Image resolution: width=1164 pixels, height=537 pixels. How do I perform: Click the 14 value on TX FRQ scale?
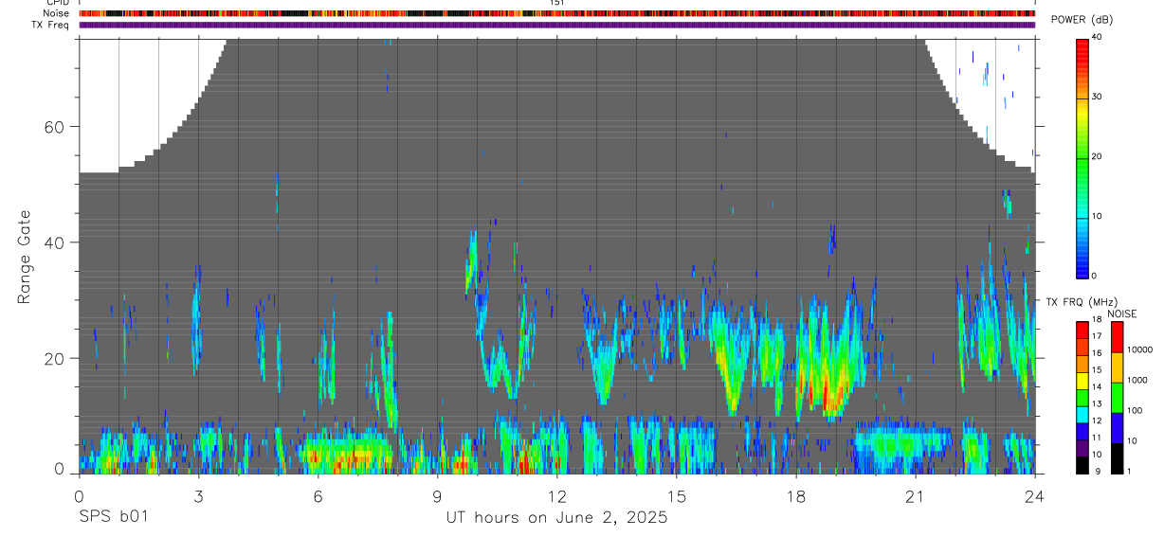[1096, 386]
